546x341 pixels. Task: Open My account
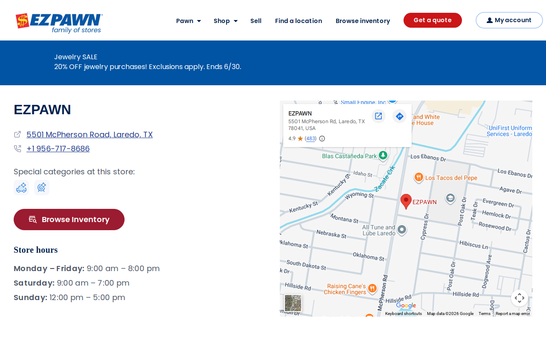click(509, 20)
